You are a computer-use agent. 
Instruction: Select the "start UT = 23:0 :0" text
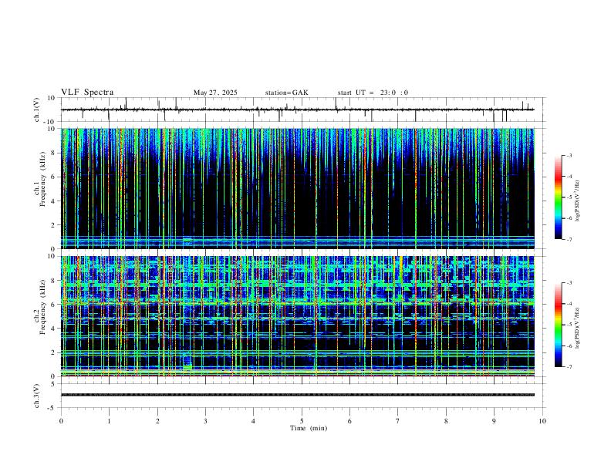tap(373, 93)
